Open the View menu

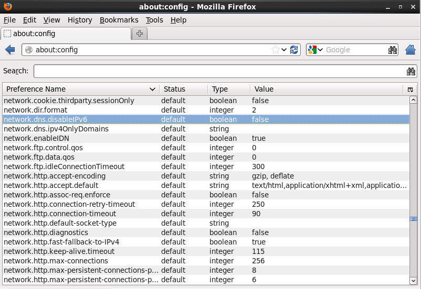(x=52, y=20)
